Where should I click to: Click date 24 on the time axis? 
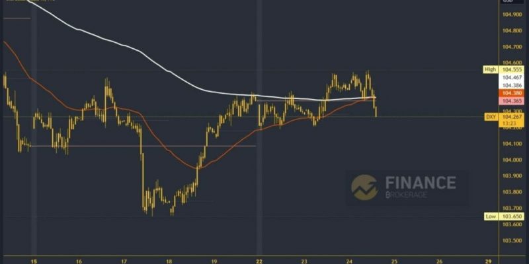point(349,261)
